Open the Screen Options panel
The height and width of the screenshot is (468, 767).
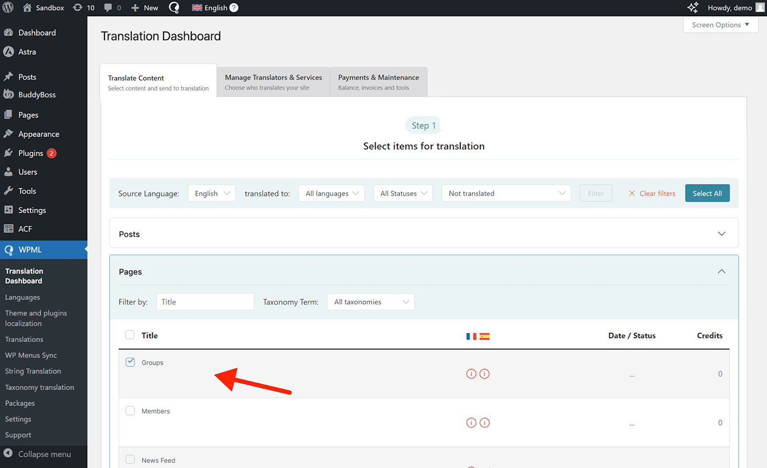720,25
